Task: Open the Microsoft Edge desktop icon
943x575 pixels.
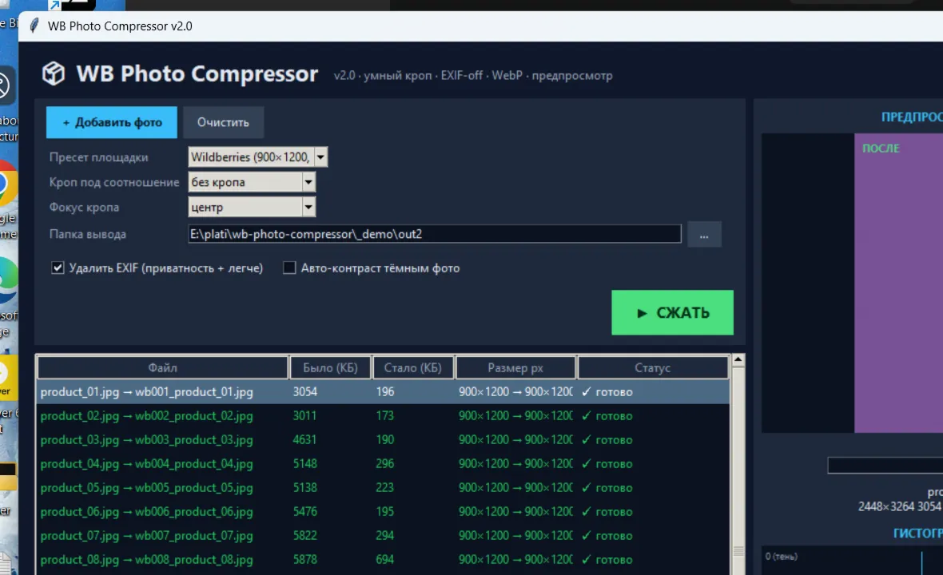Action: [7, 280]
